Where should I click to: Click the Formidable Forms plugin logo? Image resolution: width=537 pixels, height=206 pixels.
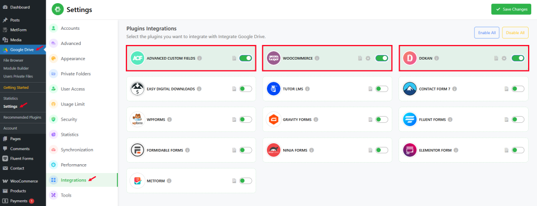pos(137,150)
